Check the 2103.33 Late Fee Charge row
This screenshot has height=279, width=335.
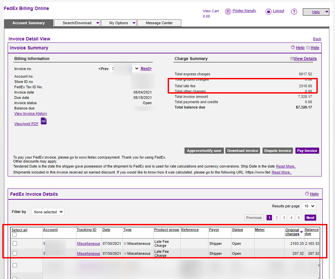click(15, 244)
